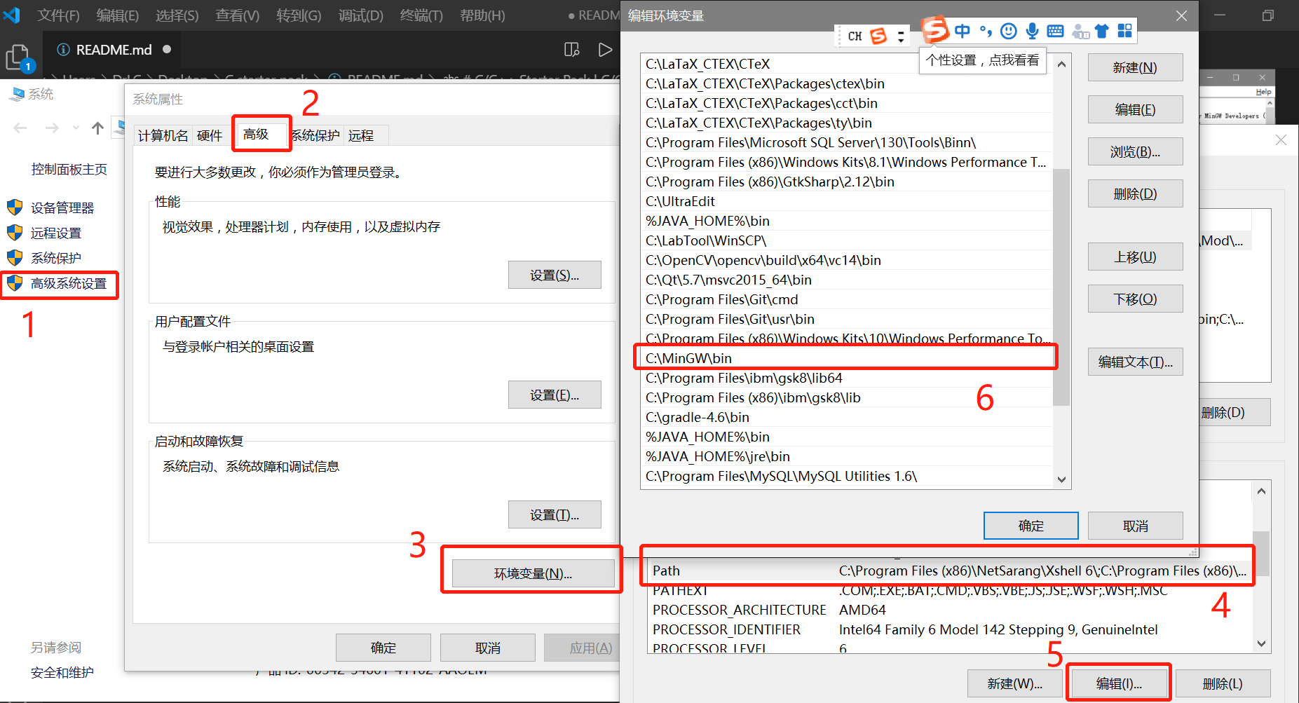1299x703 pixels.
Task: Open 高级系统设置 link in sidebar
Action: [x=69, y=283]
